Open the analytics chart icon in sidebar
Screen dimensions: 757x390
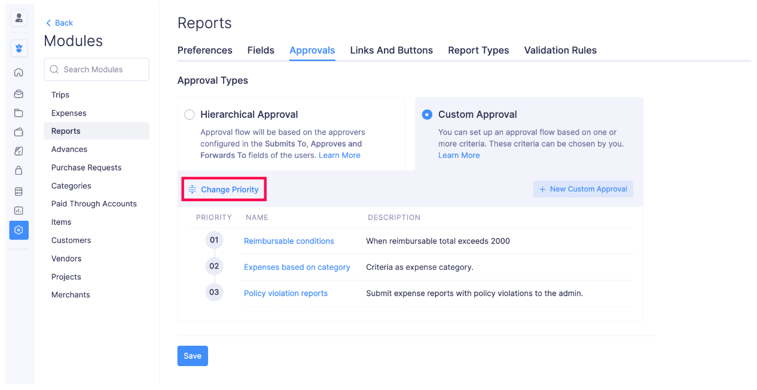19,211
